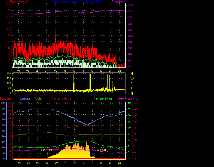Click the S wind direction letter
This screenshot has height=167, width=214.
point(131,84)
